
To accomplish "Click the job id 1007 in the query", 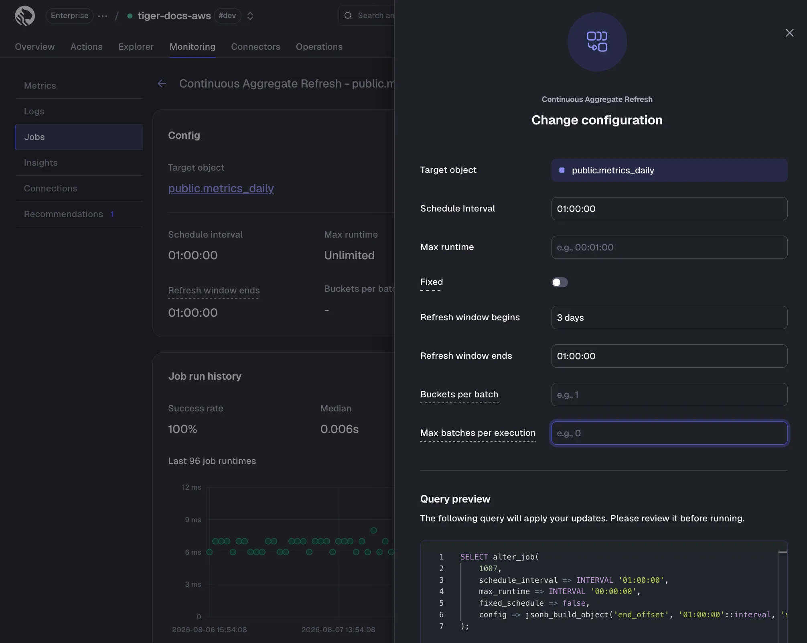I will pyautogui.click(x=488, y=568).
